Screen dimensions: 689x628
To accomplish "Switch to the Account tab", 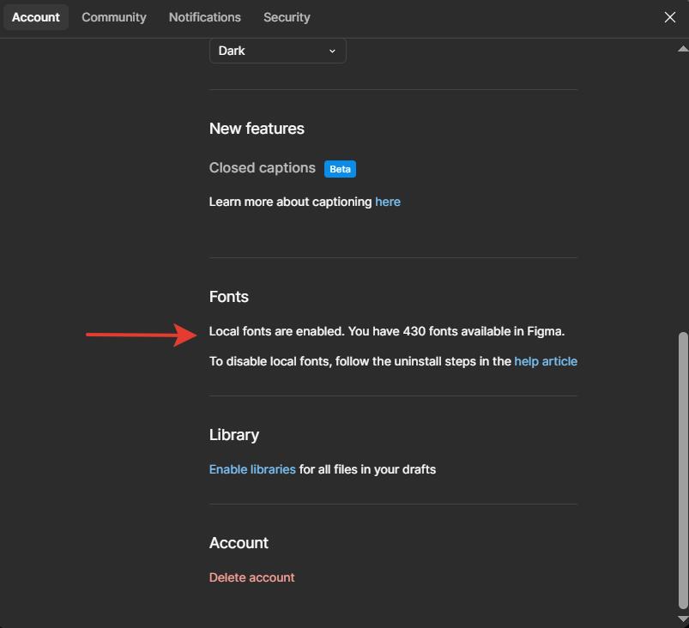I will tap(36, 17).
